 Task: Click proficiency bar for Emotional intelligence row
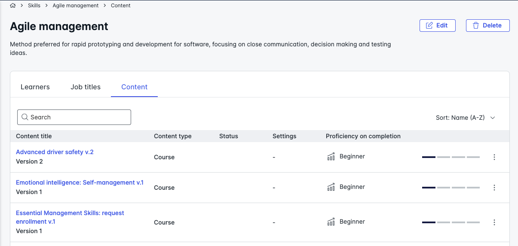click(451, 188)
